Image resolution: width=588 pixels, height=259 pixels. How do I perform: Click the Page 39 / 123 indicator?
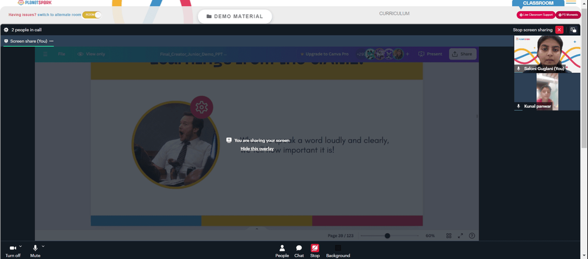tap(340, 236)
